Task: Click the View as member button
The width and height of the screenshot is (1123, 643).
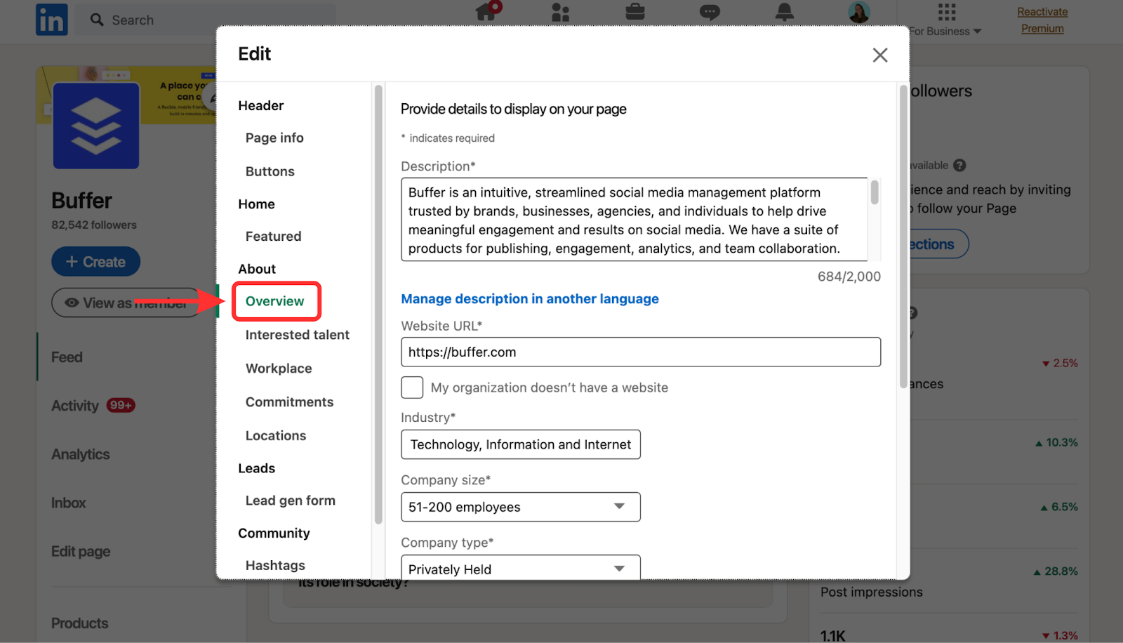Action: click(x=126, y=303)
